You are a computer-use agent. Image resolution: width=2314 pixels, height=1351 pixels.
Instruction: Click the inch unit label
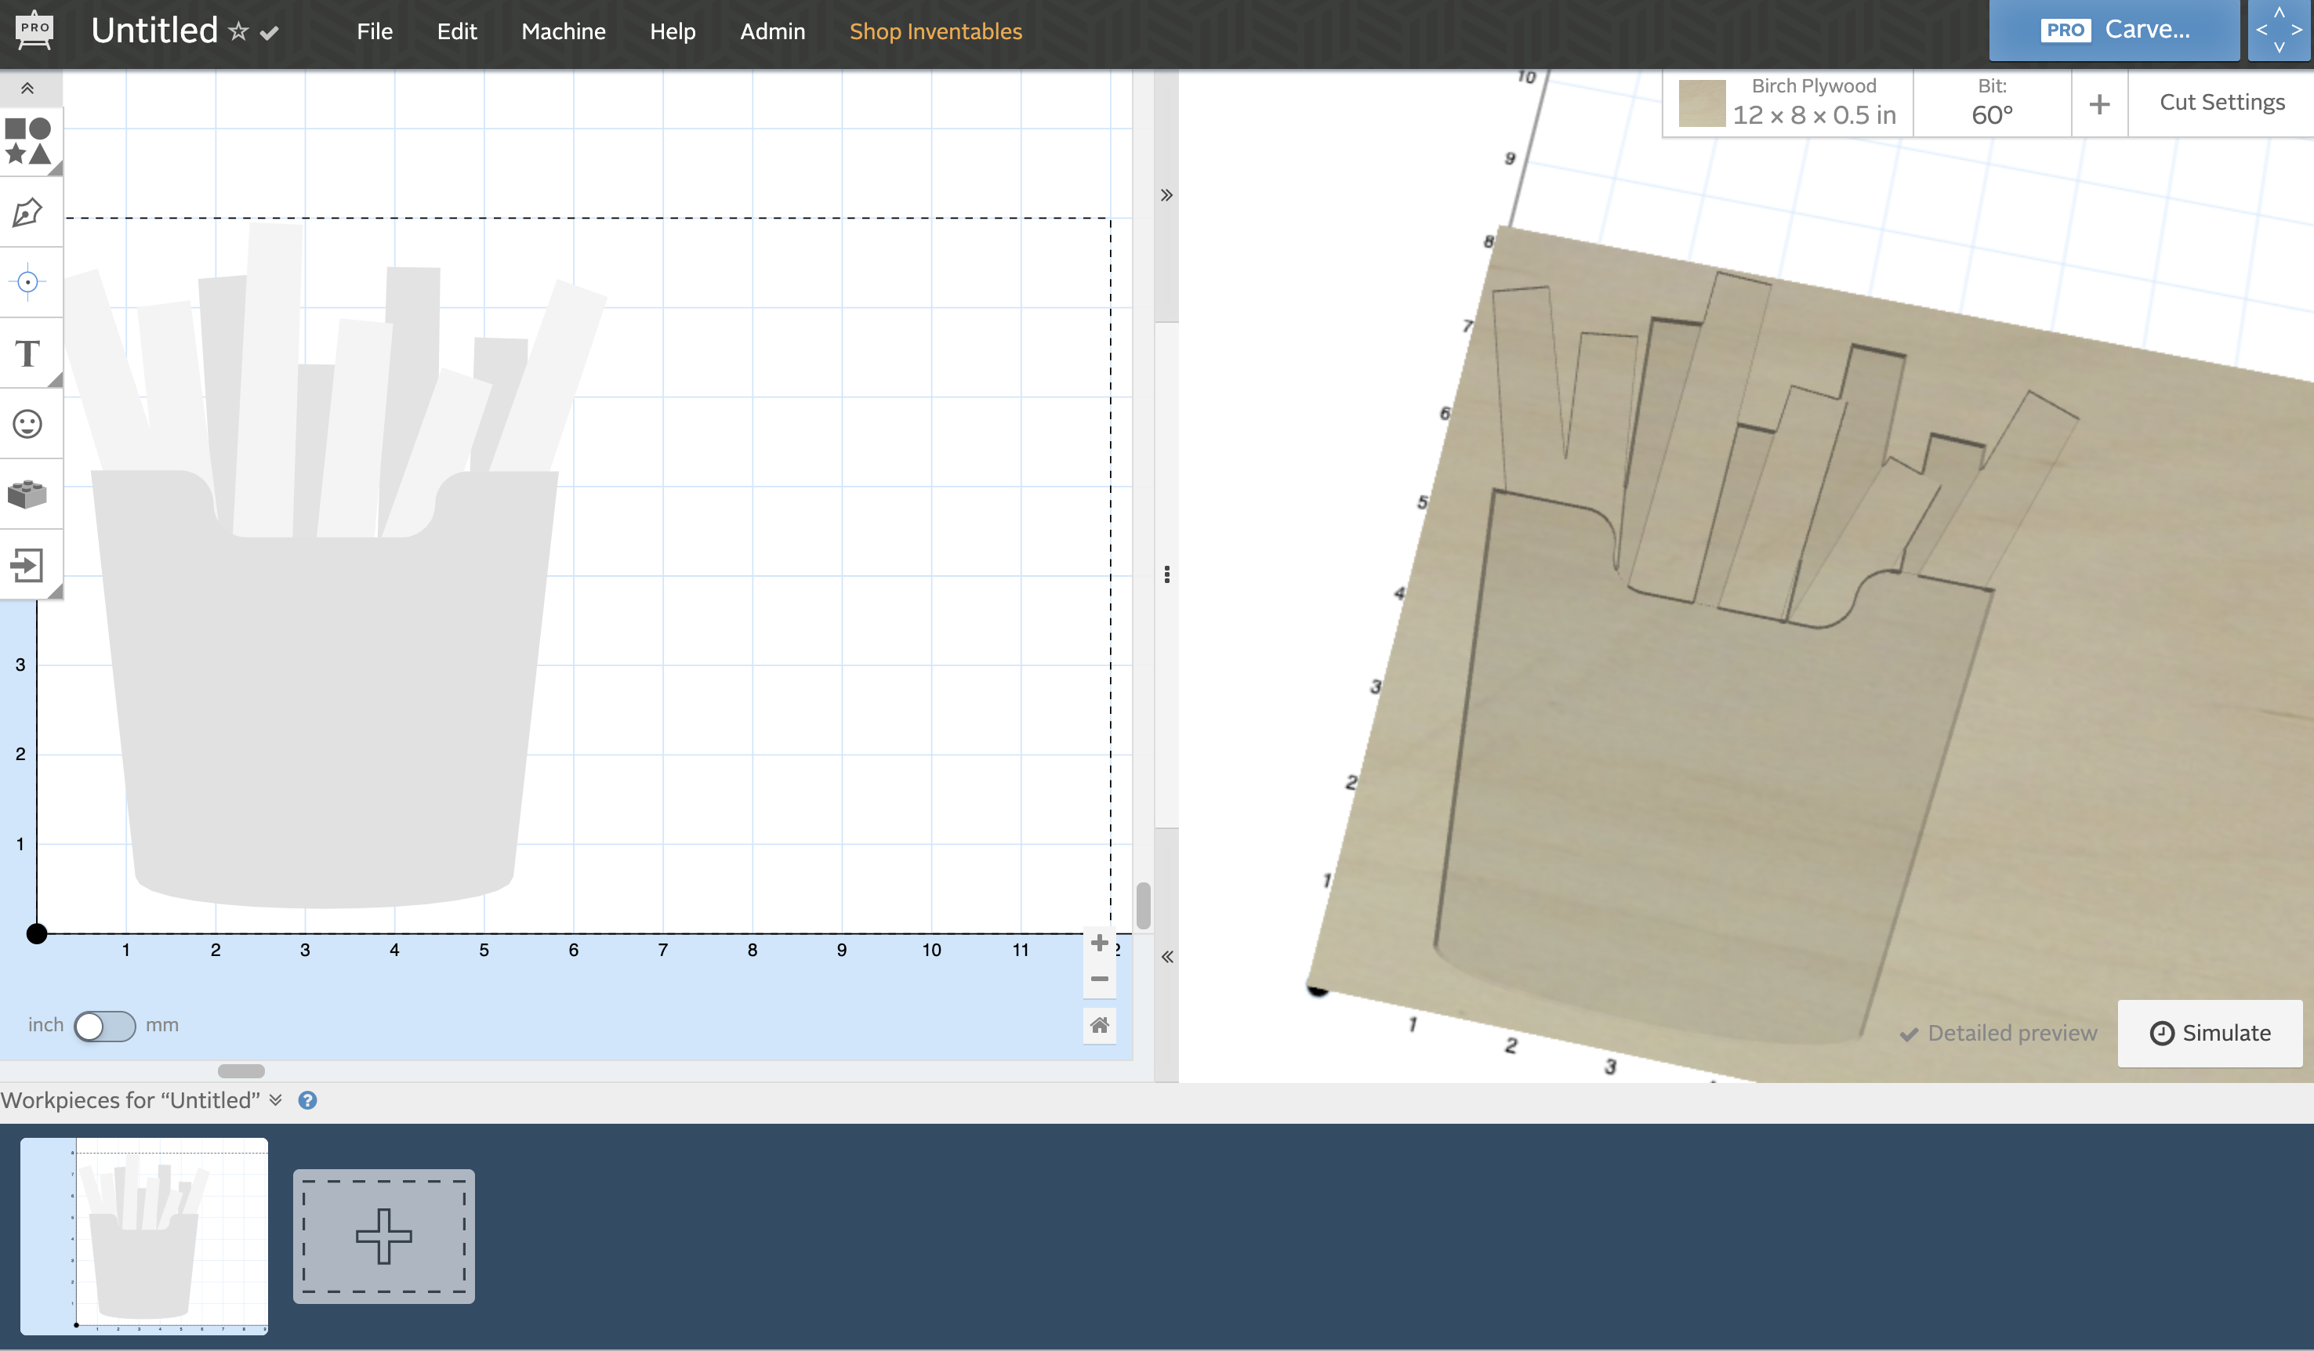point(46,1024)
